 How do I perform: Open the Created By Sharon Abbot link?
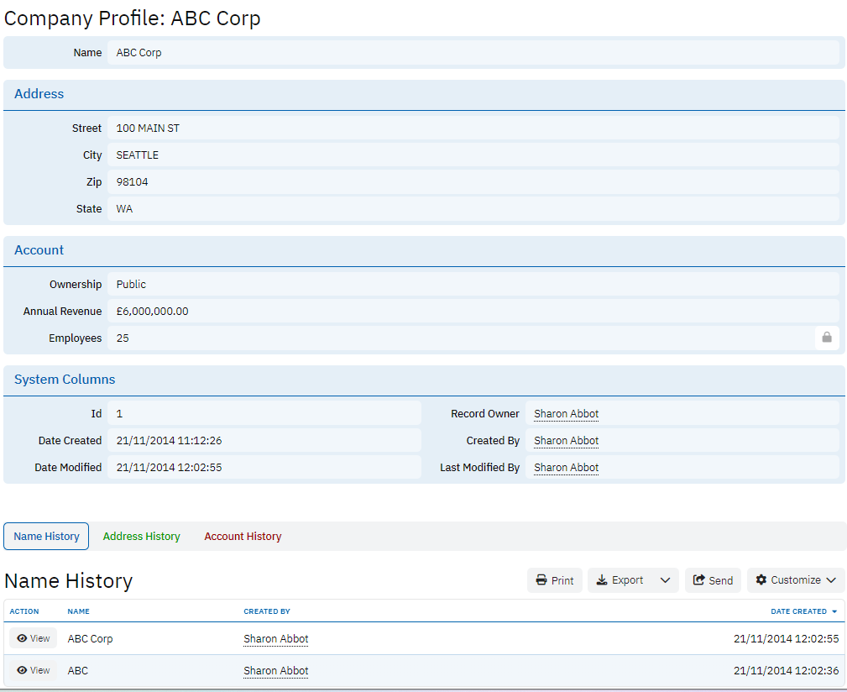(x=566, y=441)
